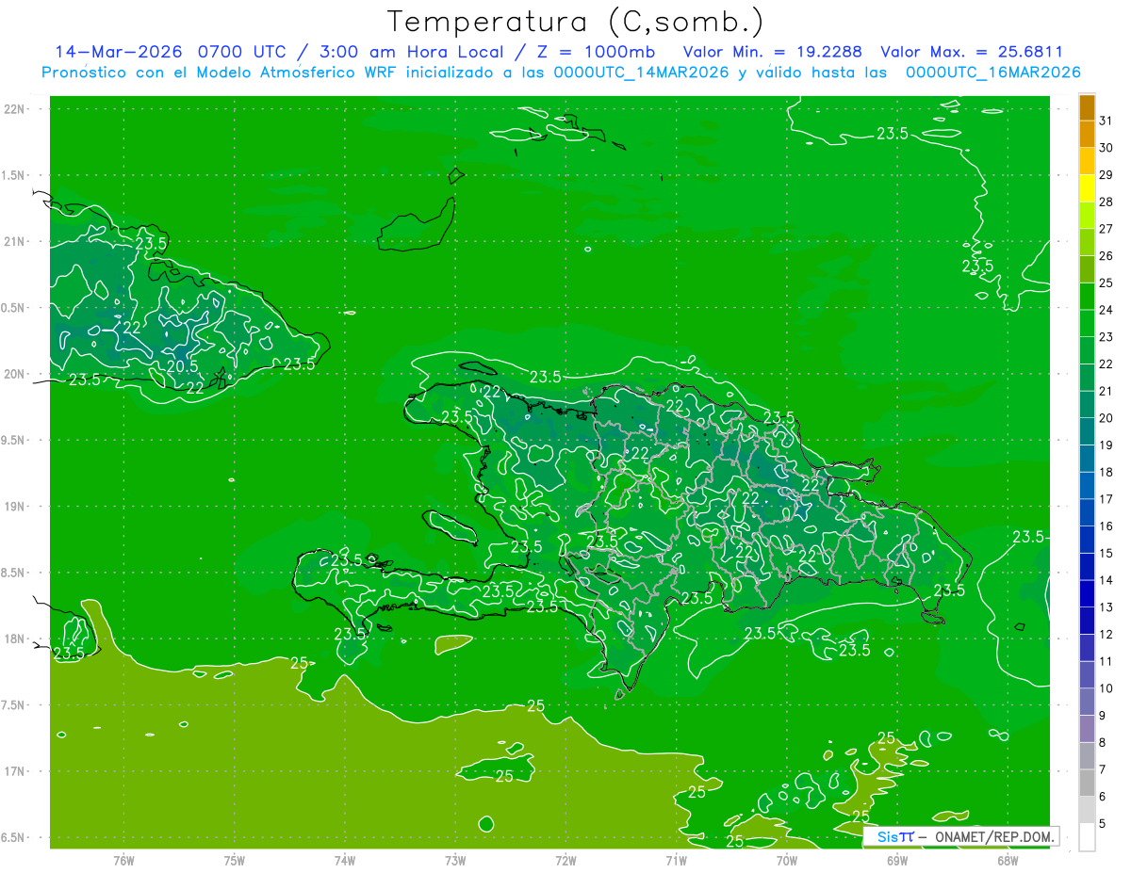Click the 18N latitude axis label
This screenshot has height=873, width=1131.
point(13,639)
